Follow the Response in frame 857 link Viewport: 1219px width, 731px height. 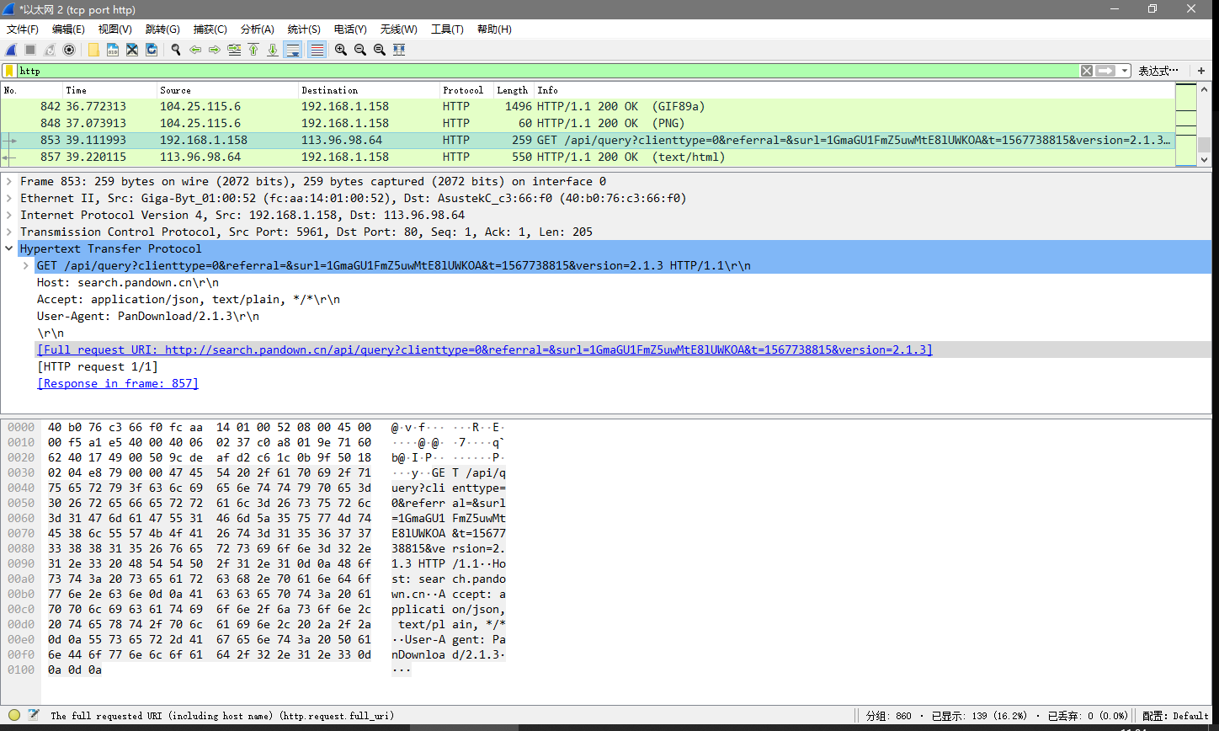118,383
